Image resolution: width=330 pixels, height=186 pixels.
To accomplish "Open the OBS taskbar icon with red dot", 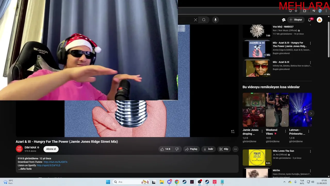I will [x=200, y=182].
